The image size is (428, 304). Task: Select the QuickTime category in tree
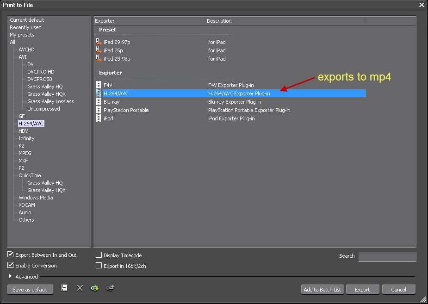pyautogui.click(x=30, y=175)
